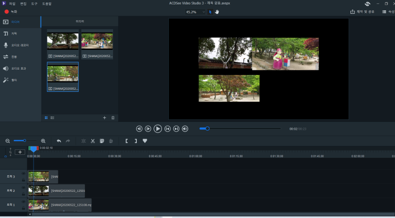Add a new track with plus box
The width and height of the screenshot is (395, 218).
coord(20,152)
